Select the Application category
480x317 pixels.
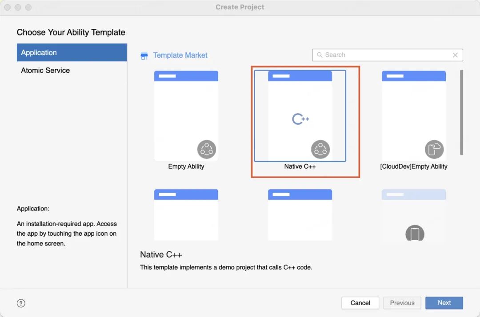click(x=72, y=52)
